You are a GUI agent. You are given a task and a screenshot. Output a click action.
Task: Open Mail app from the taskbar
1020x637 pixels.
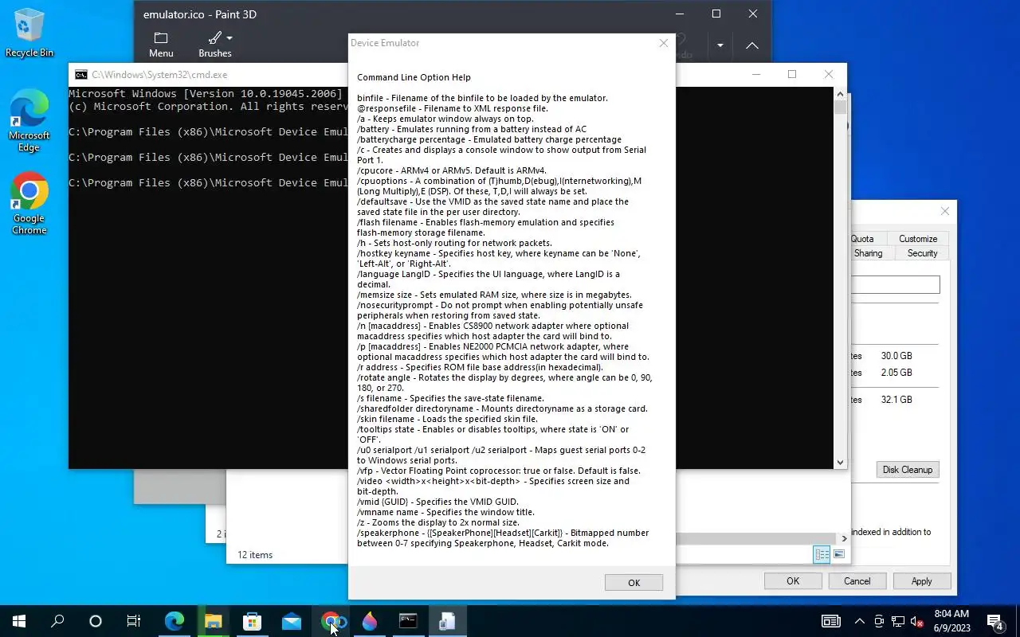click(x=292, y=621)
